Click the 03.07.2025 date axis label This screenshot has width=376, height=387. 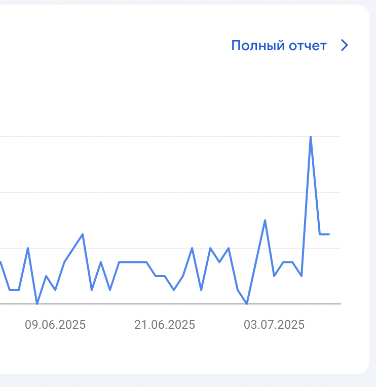tap(274, 325)
